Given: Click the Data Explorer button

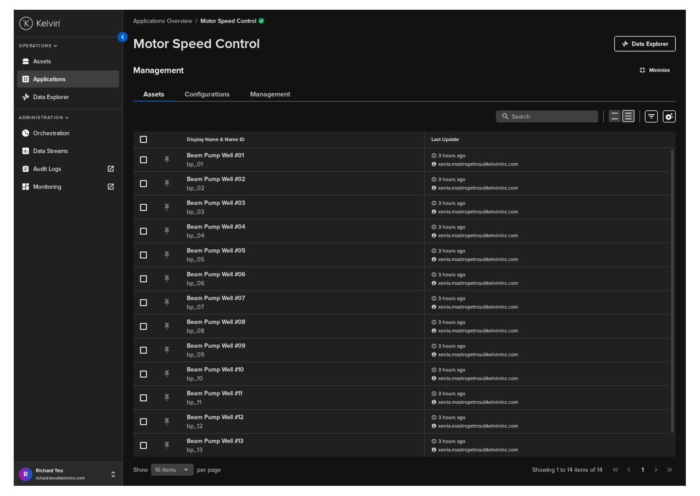Looking at the screenshot, I should point(644,44).
